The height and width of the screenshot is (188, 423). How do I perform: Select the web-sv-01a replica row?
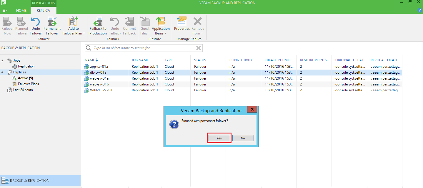[x=242, y=78]
